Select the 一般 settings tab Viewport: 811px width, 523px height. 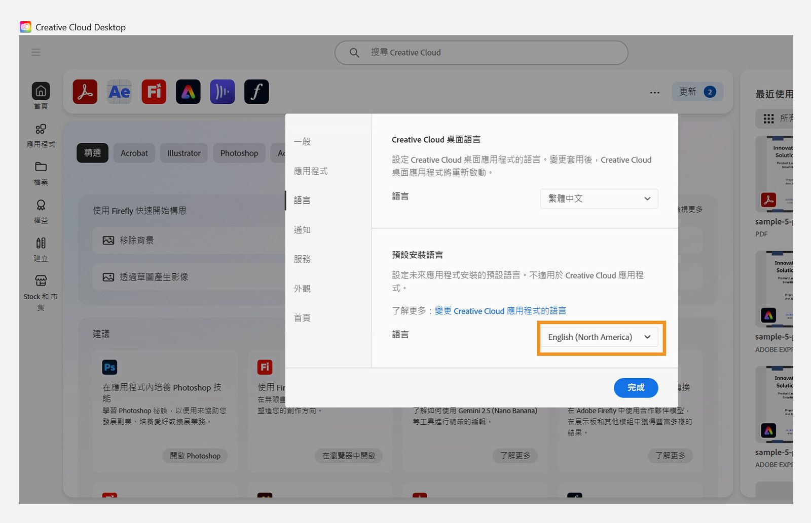[x=303, y=142]
